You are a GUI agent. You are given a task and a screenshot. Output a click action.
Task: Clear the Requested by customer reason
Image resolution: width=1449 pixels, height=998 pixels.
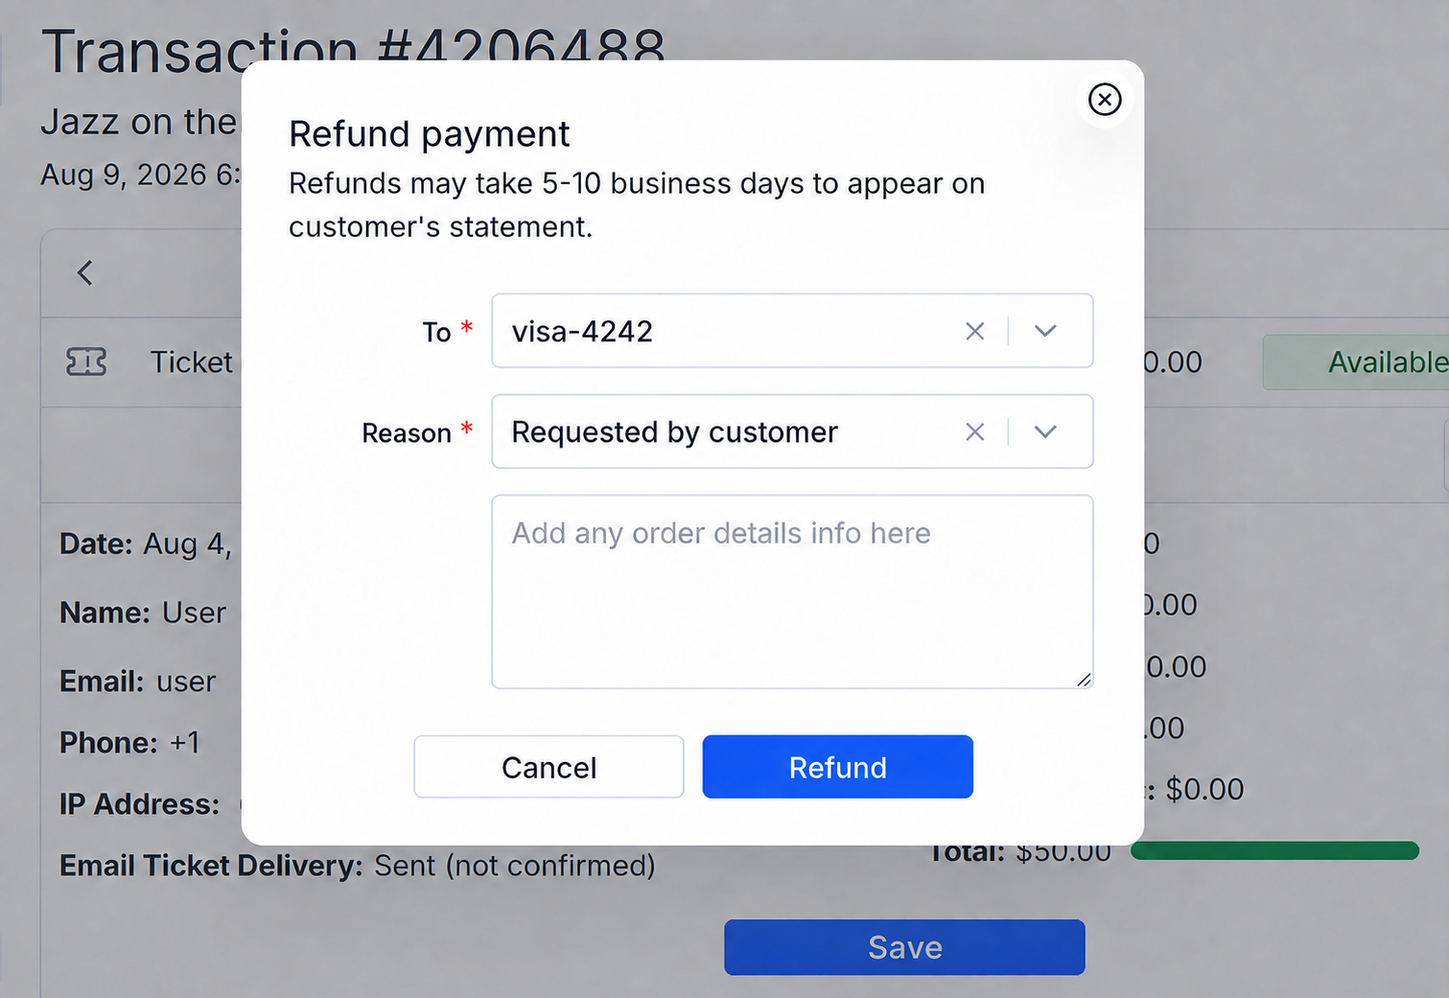pos(974,431)
